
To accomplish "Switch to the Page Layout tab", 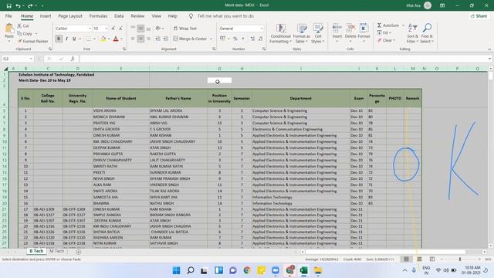I will coord(70,15).
